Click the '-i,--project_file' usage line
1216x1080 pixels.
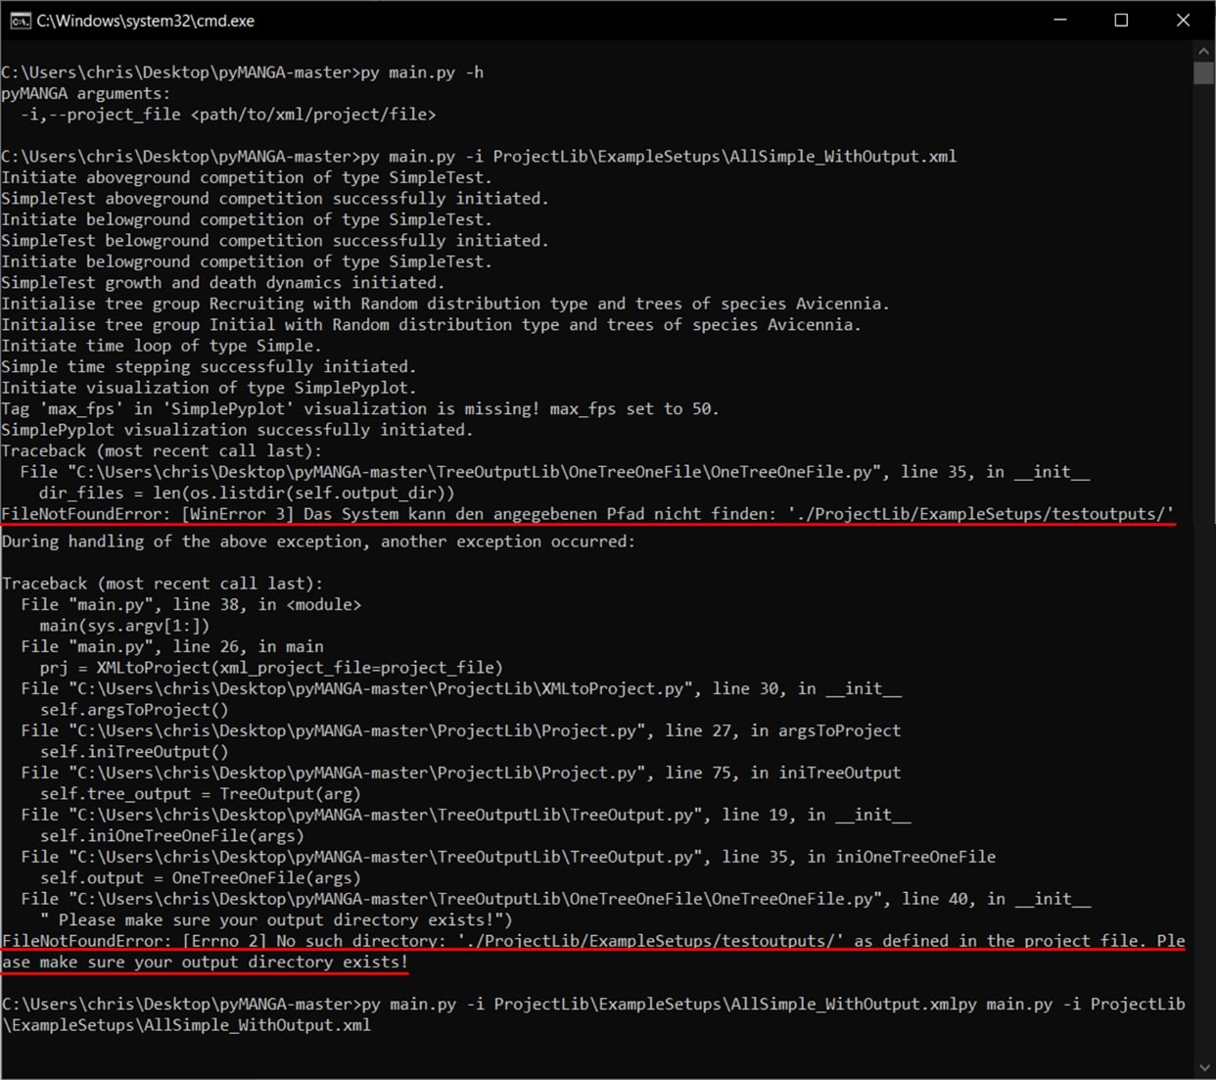pyautogui.click(x=228, y=115)
